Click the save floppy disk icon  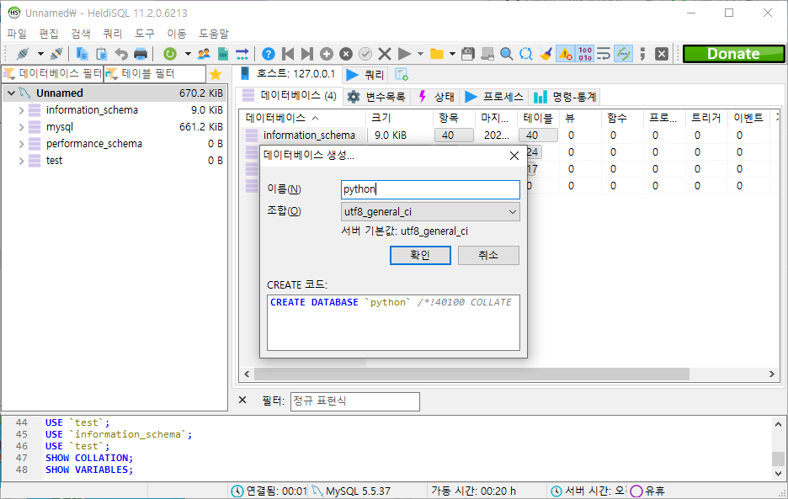point(468,54)
